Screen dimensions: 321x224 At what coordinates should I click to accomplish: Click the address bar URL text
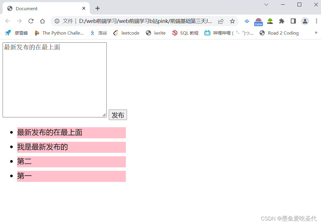(x=146, y=21)
